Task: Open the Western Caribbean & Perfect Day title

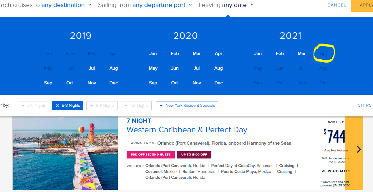Action: tap(187, 130)
